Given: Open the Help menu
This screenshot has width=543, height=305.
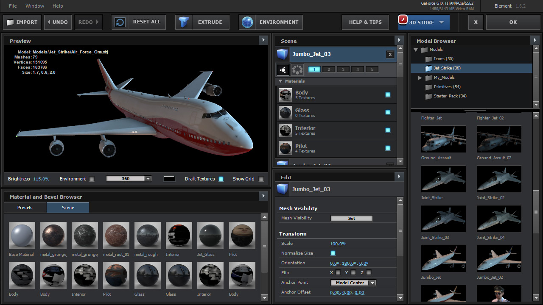Looking at the screenshot, I should [58, 6].
